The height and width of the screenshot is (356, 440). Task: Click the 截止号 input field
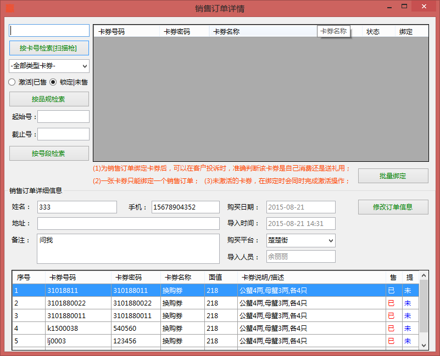63,134
